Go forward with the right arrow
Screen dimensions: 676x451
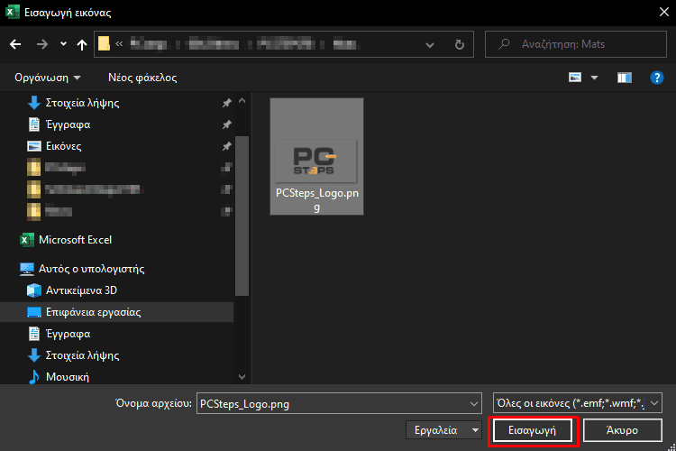pyautogui.click(x=42, y=44)
